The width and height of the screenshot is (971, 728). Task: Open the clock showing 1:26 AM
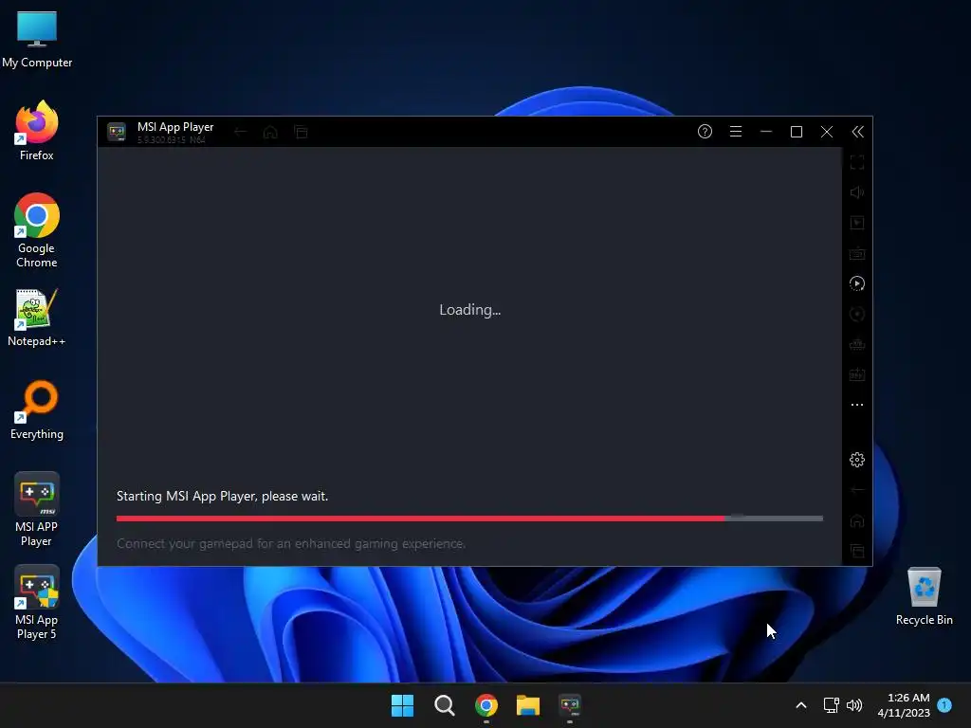(904, 705)
